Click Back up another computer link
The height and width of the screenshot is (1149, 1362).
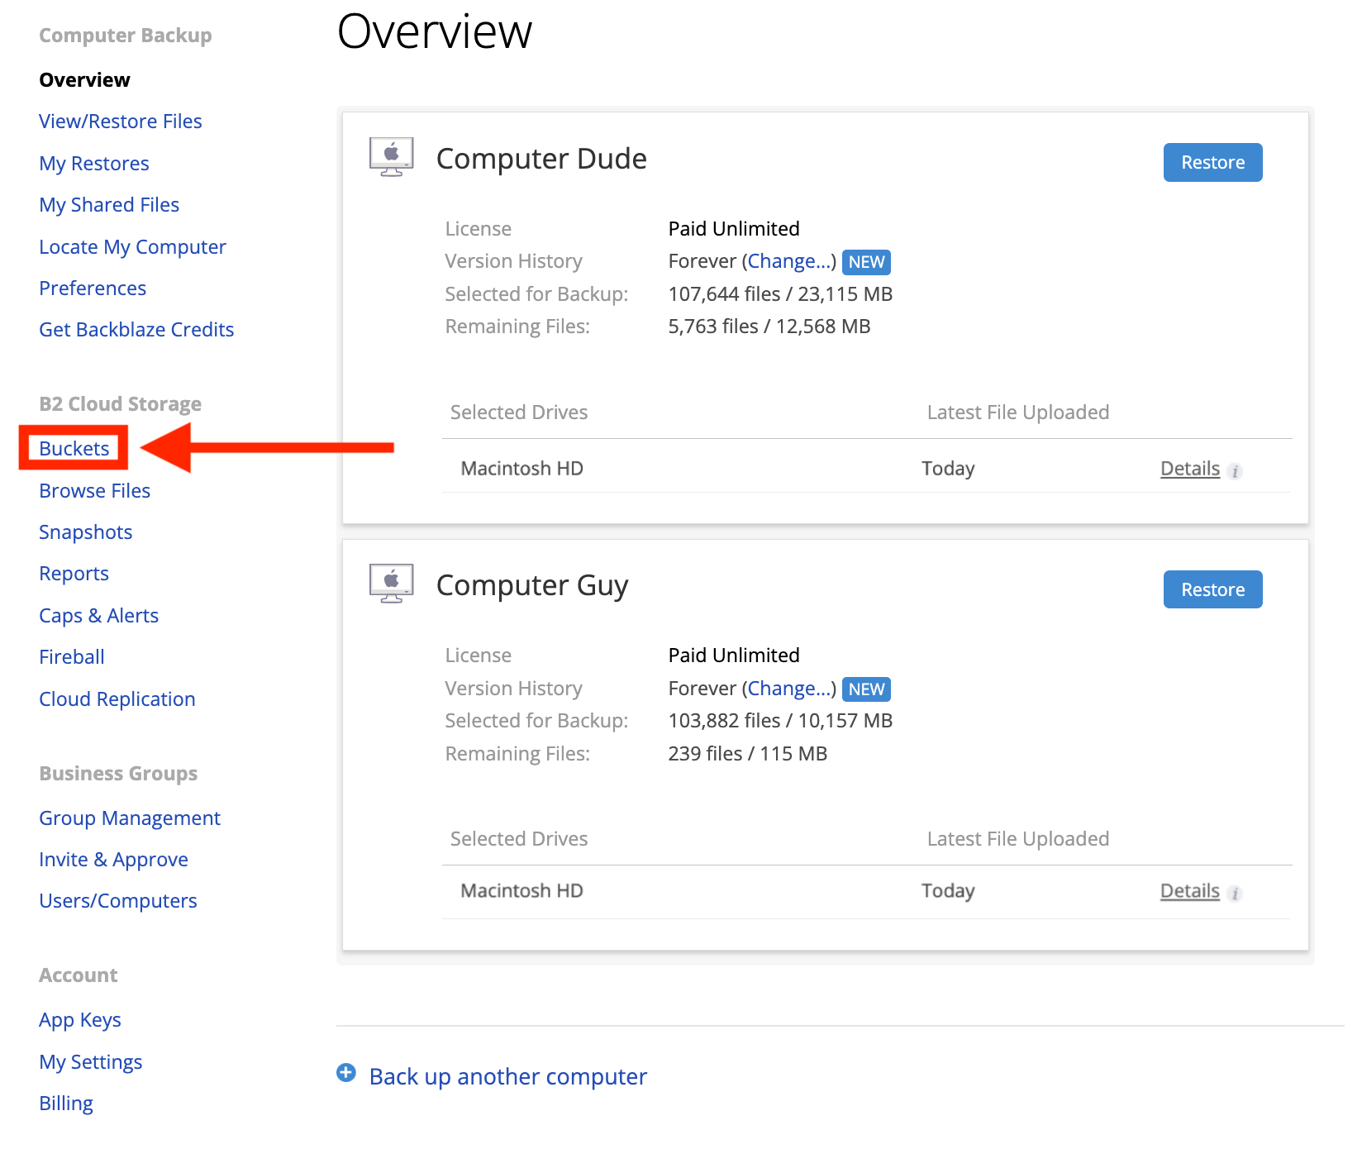tap(508, 1077)
